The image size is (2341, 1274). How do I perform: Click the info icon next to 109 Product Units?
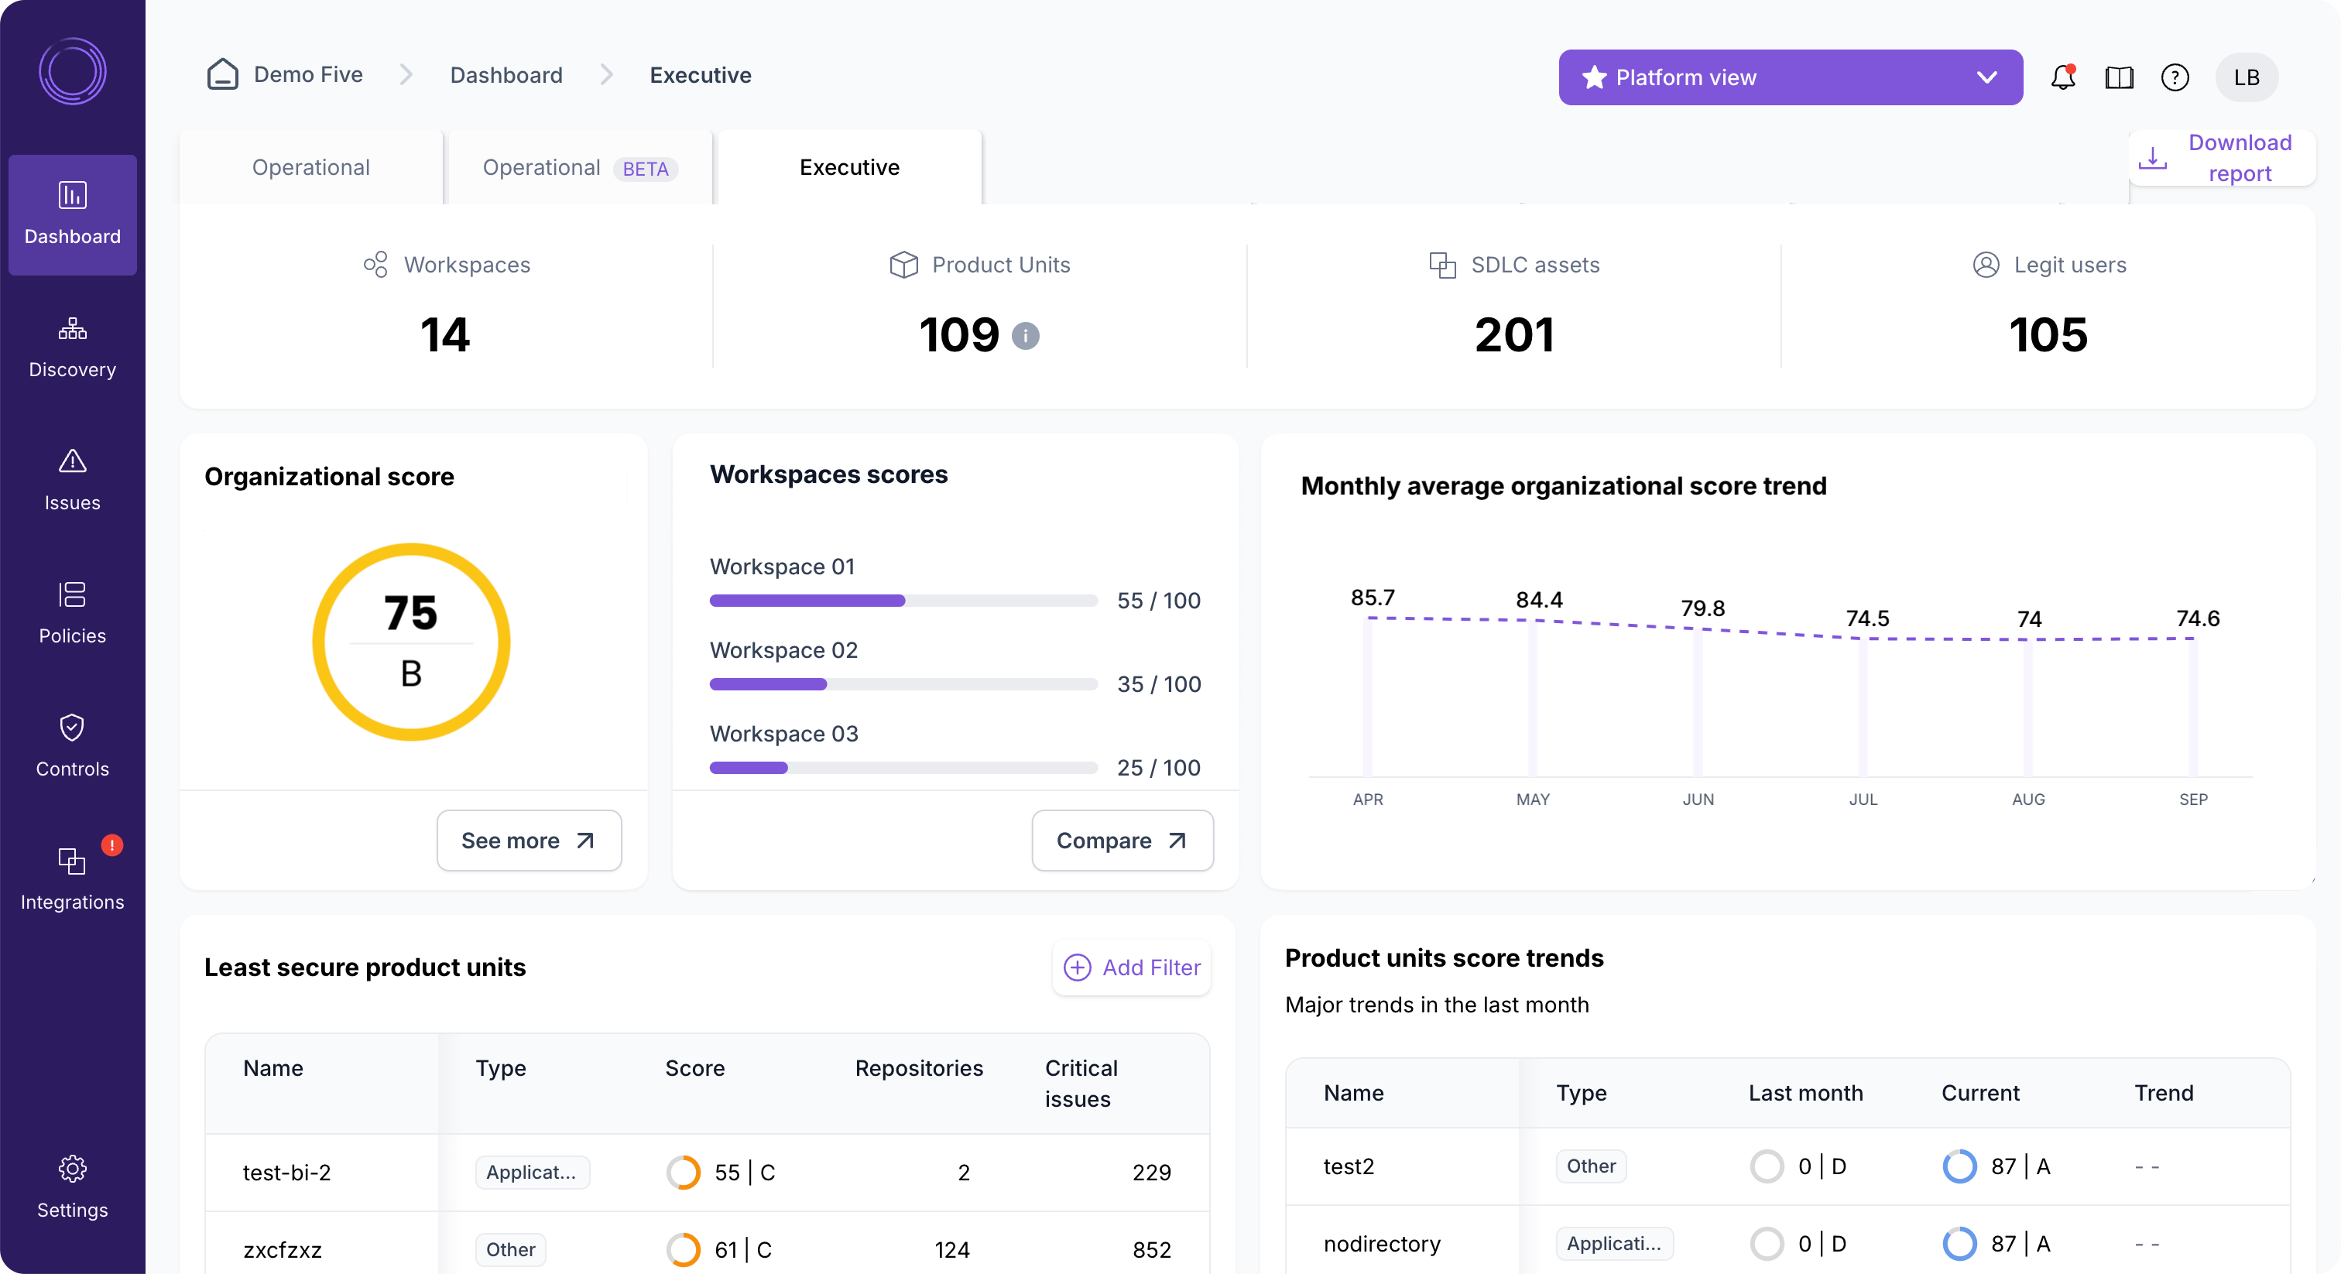click(1027, 336)
